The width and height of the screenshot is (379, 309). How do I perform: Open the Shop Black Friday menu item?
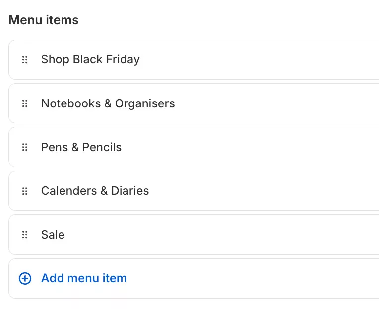90,60
